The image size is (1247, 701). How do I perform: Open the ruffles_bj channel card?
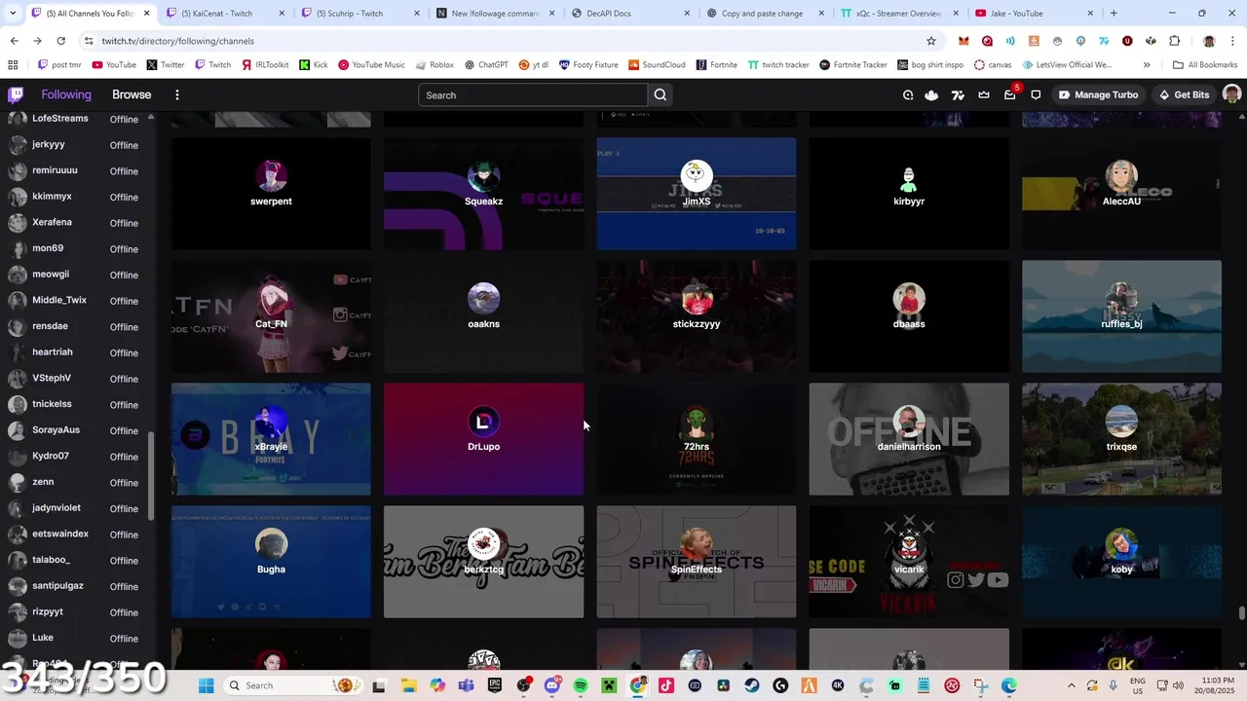(1121, 316)
